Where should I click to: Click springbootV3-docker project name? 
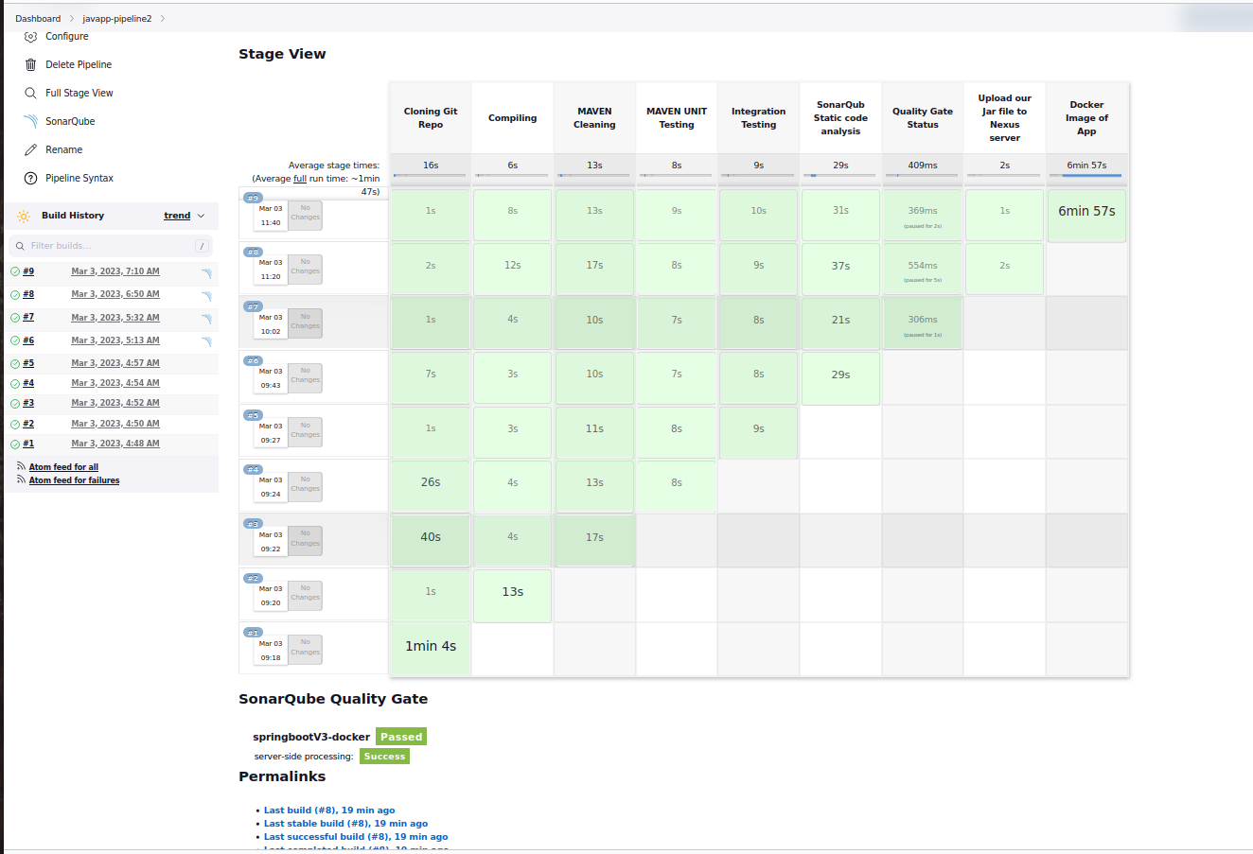coord(311,737)
